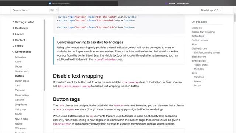Jump to Loops in page contents
Screen dimensions: 236x133
[197, 85]
